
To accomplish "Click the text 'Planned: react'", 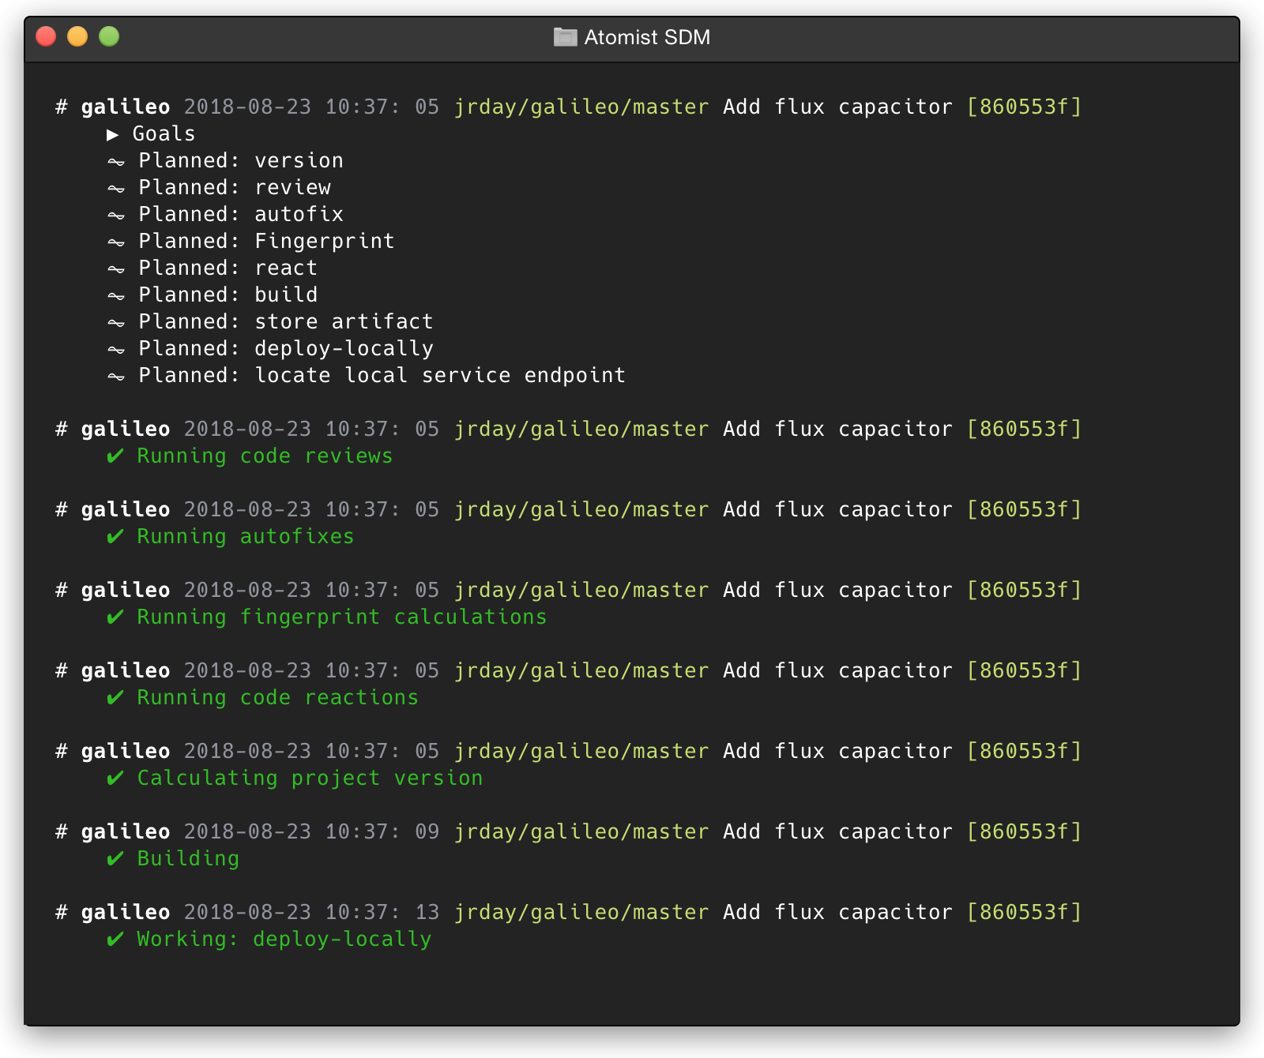I will pos(228,268).
